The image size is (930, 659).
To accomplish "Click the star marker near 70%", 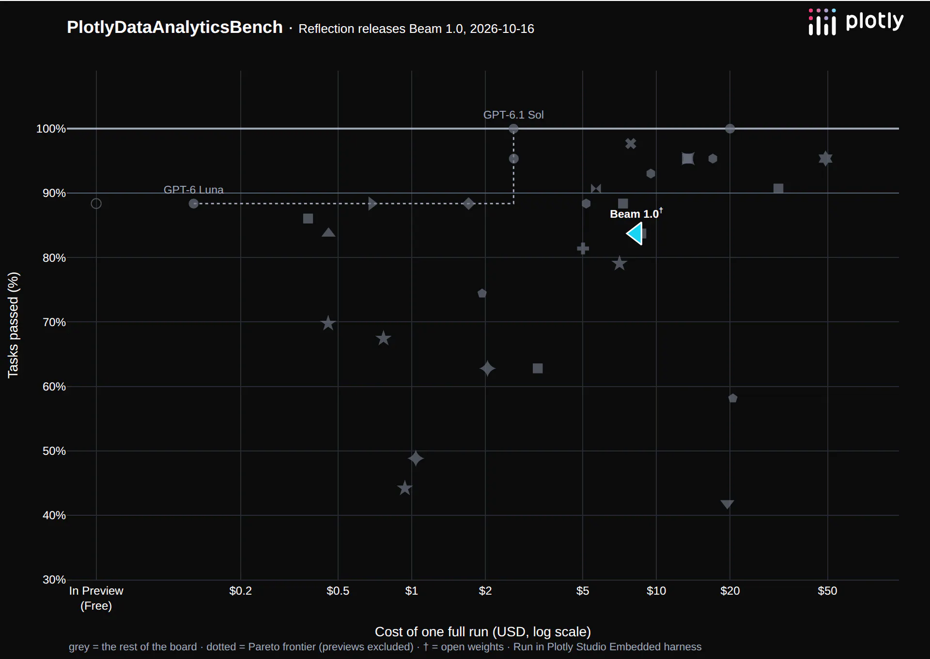I will pos(328,323).
